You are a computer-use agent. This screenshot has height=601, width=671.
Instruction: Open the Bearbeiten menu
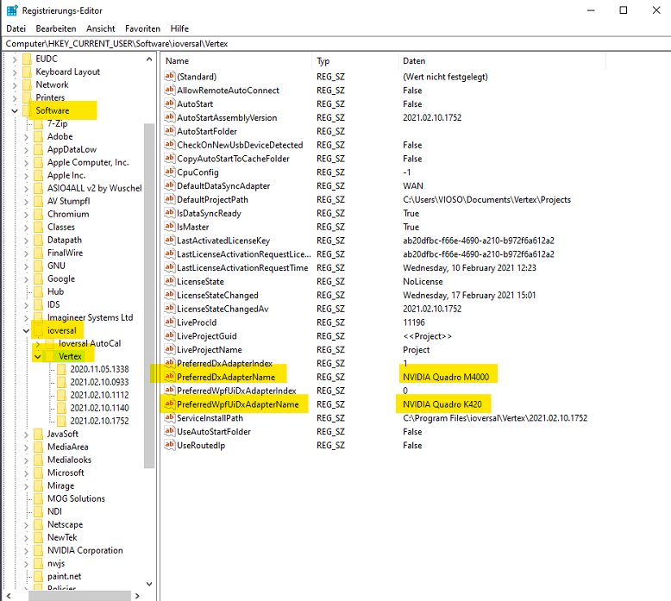click(x=56, y=28)
